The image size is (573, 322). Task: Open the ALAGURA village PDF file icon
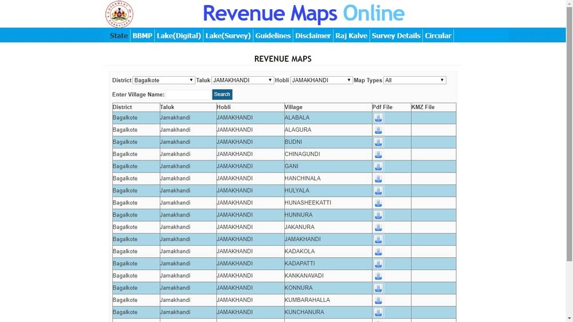378,129
